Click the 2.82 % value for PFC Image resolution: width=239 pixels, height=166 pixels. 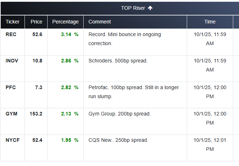(x=70, y=87)
